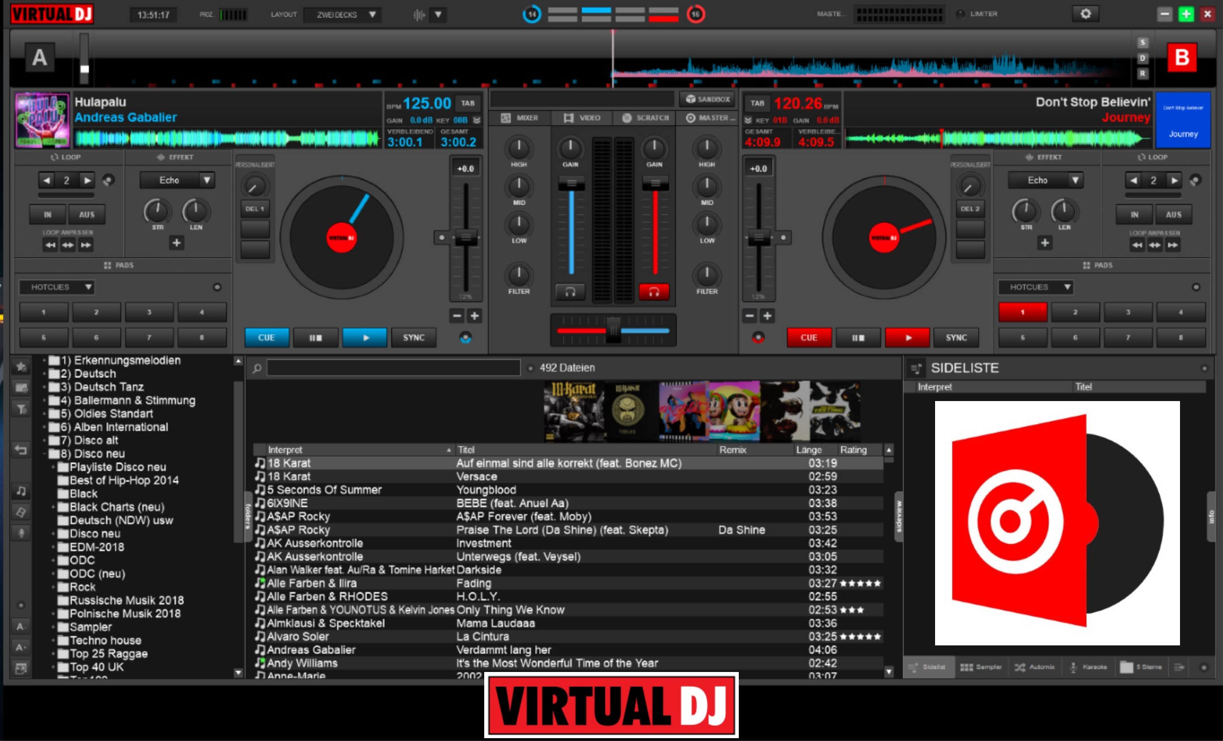This screenshot has width=1223, height=741.
Task: Open favorites star icon in browser sidebar
Action: pos(21,367)
